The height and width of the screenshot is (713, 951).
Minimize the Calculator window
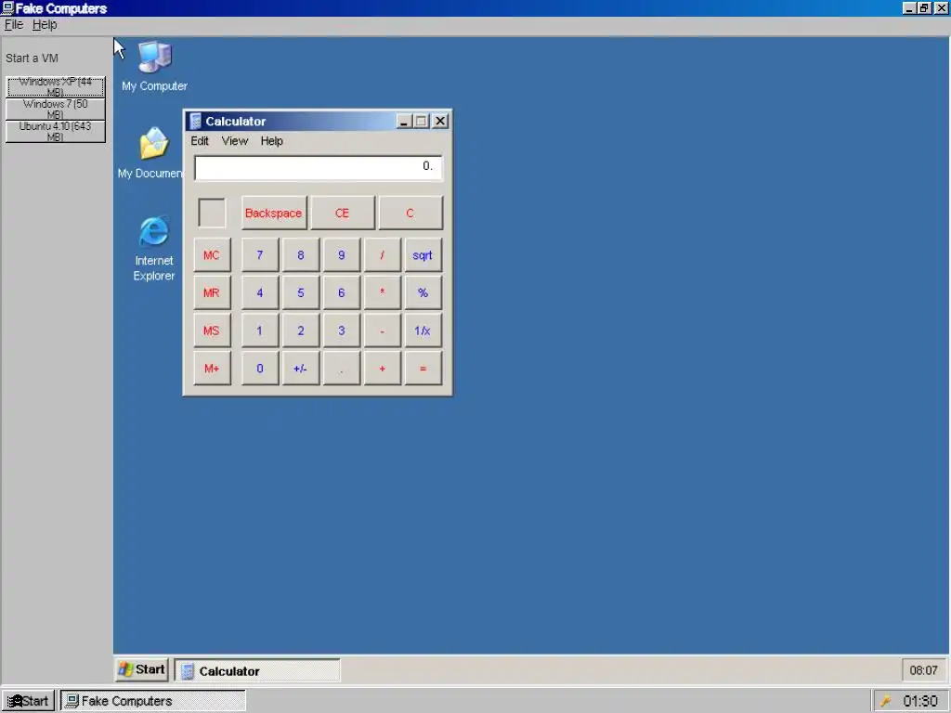pyautogui.click(x=404, y=122)
